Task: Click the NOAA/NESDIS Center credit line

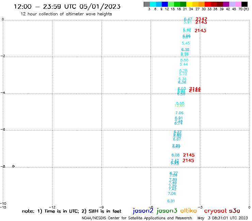Action: click(137, 218)
